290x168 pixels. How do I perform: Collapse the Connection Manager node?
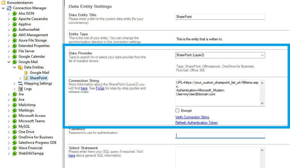[3, 8]
